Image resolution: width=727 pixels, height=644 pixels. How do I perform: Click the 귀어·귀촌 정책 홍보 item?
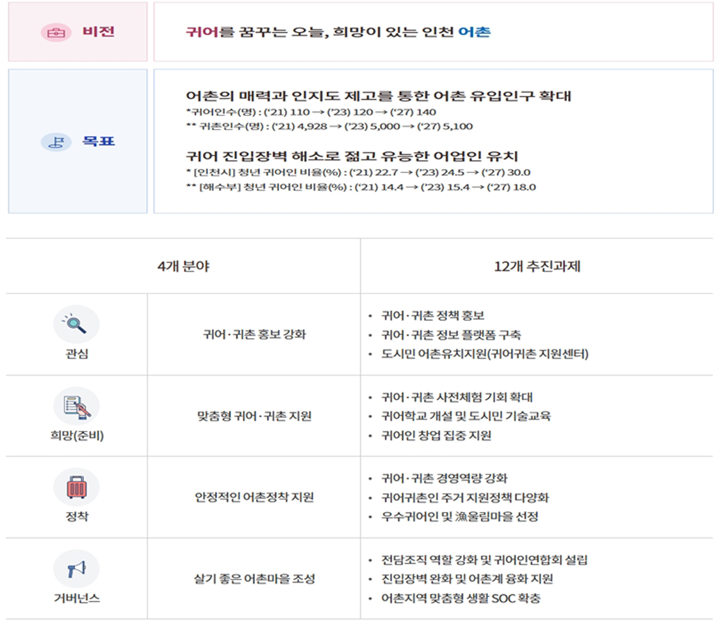coord(433,316)
